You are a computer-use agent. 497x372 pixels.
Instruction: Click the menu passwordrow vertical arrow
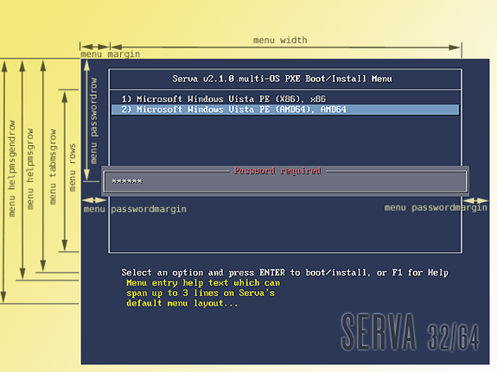pos(86,120)
